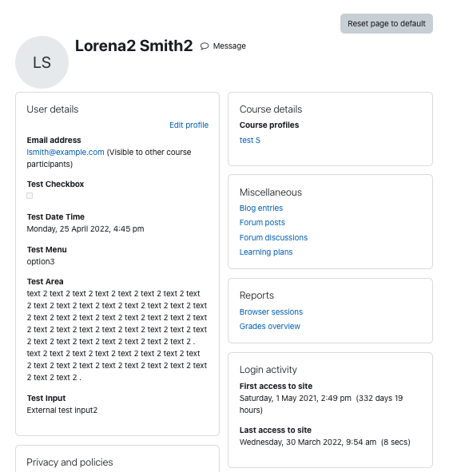Screen dimensions: 449x472
Task: Click the Message text link
Action: [x=229, y=46]
